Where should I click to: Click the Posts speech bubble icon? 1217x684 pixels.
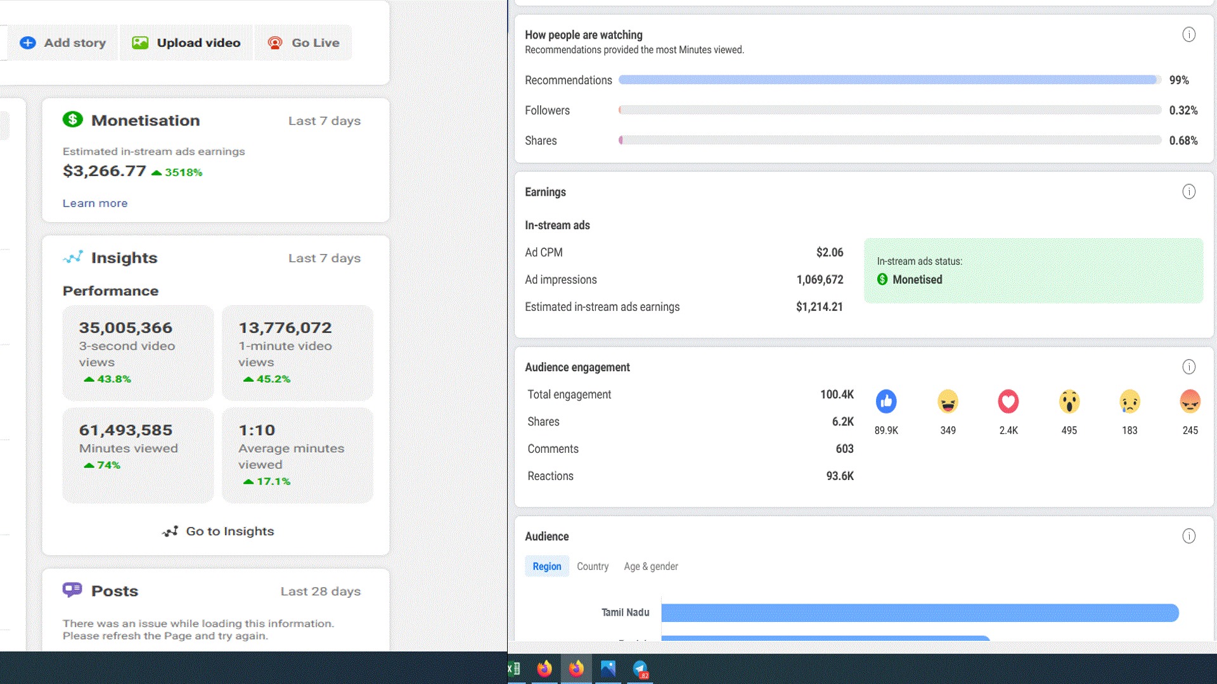click(x=72, y=590)
